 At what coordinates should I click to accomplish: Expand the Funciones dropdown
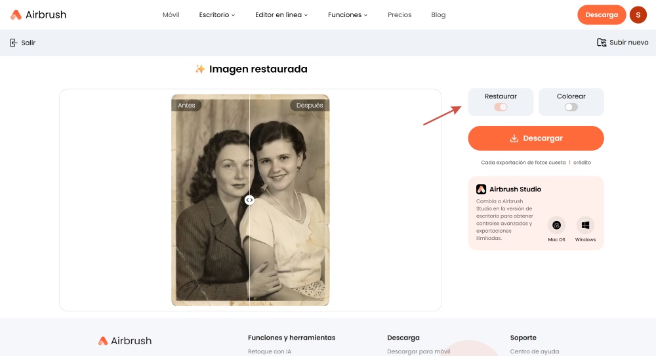tap(348, 14)
